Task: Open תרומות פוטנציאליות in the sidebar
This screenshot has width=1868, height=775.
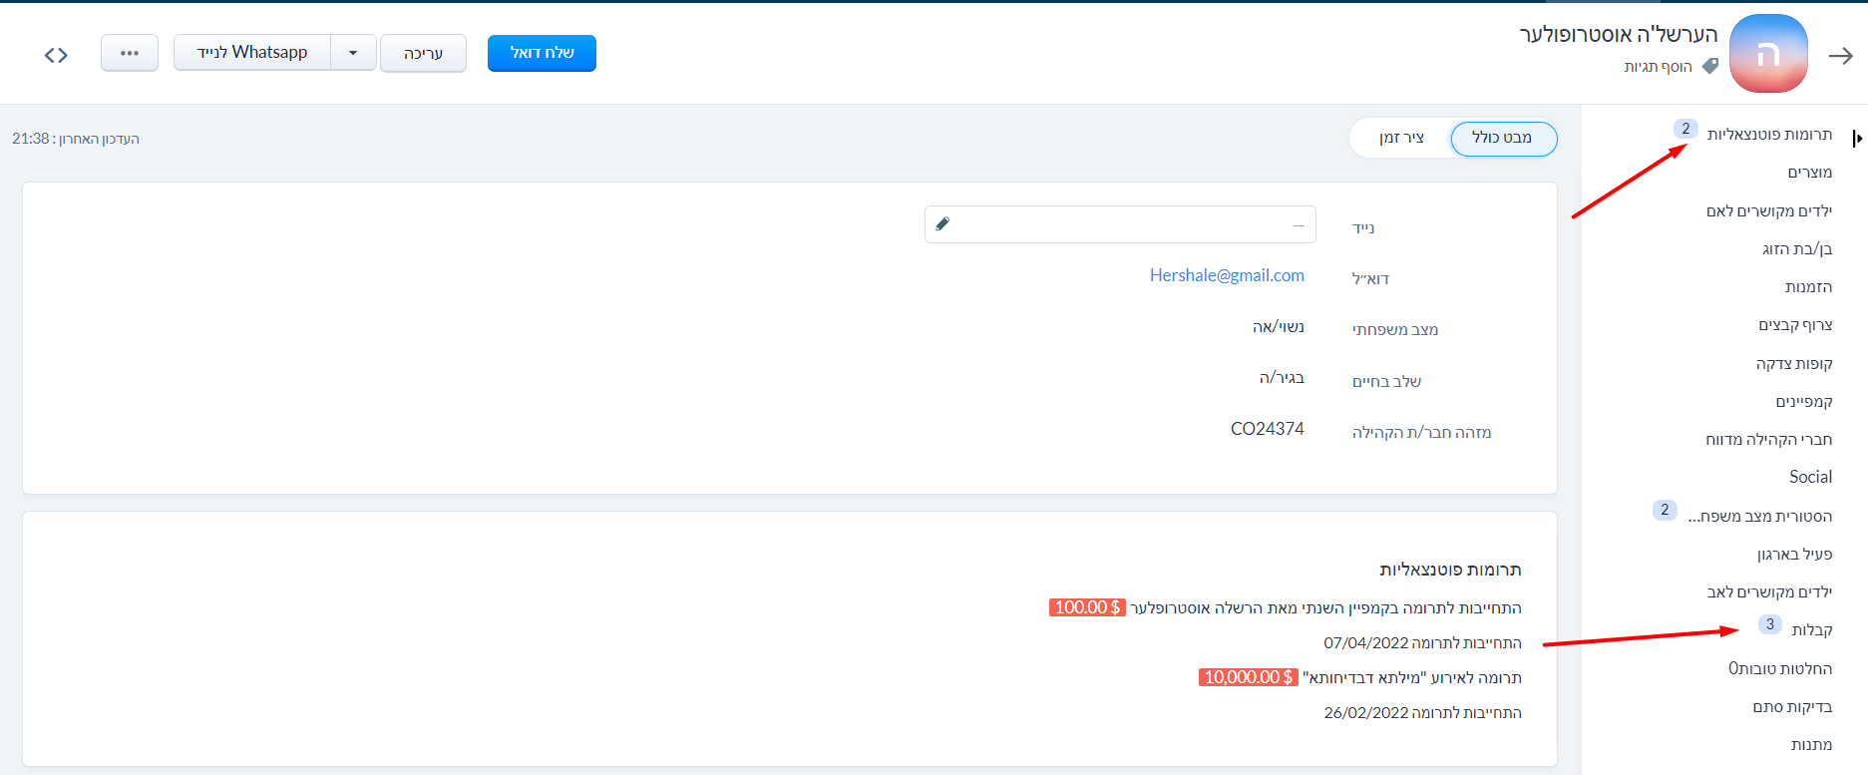Action: [x=1768, y=134]
